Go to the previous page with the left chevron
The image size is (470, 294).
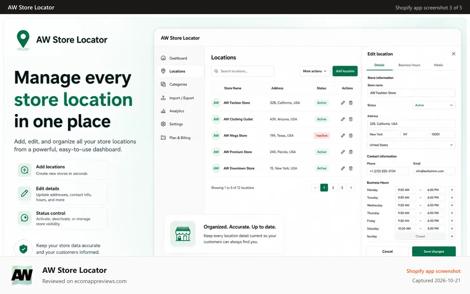pyautogui.click(x=315, y=188)
